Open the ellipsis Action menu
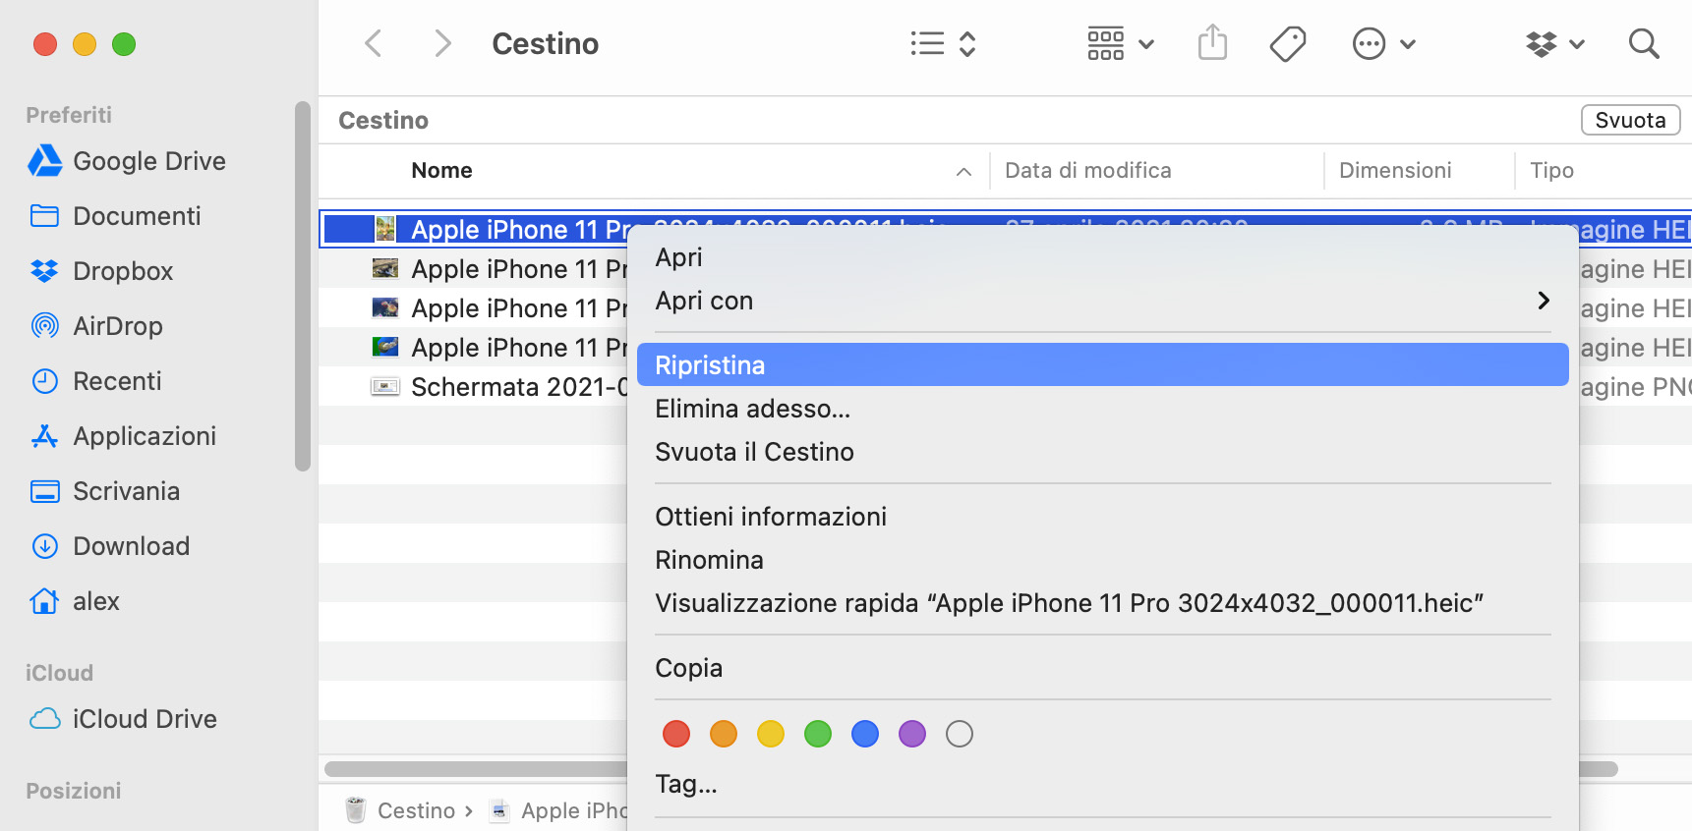This screenshot has width=1692, height=831. pyautogui.click(x=1369, y=43)
